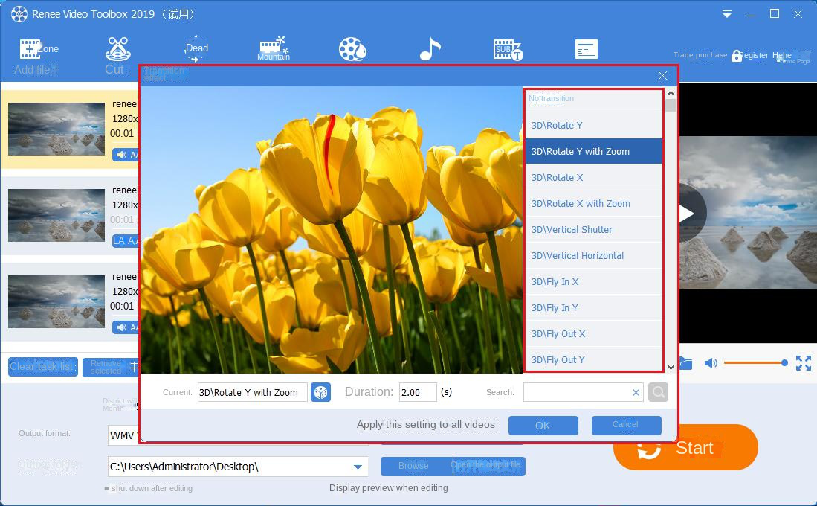Screen dimensions: 817x506
Task: Open the watermark tool at the toolbar's right end
Action: (586, 48)
